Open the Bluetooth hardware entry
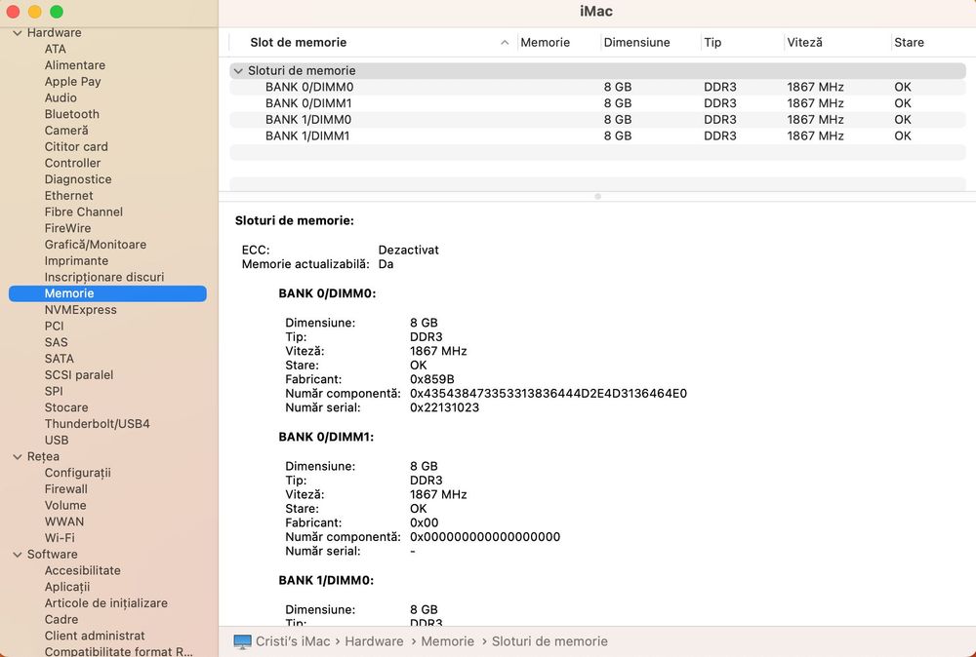The height and width of the screenshot is (657, 976). coord(71,114)
